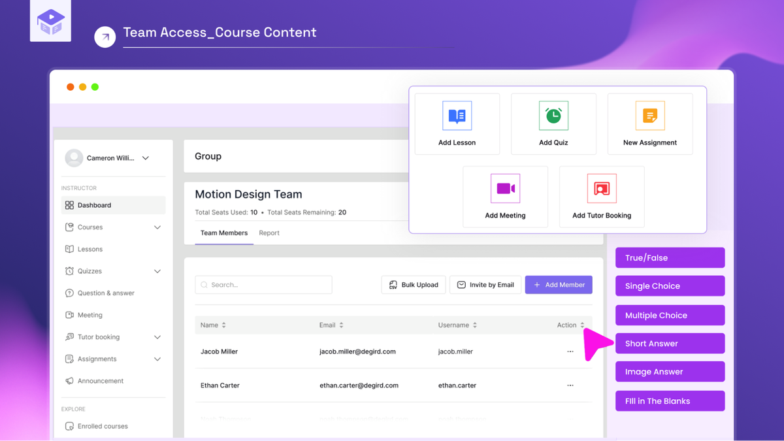
Task: Sort the table by Name column
Action: [223, 325]
